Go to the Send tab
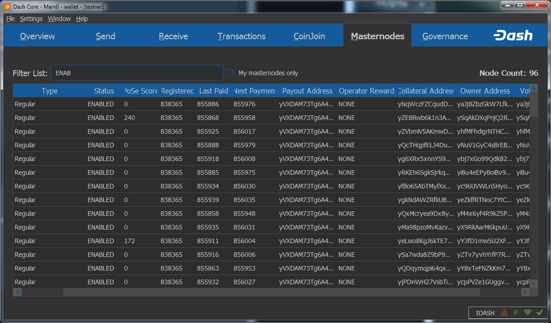 [105, 36]
